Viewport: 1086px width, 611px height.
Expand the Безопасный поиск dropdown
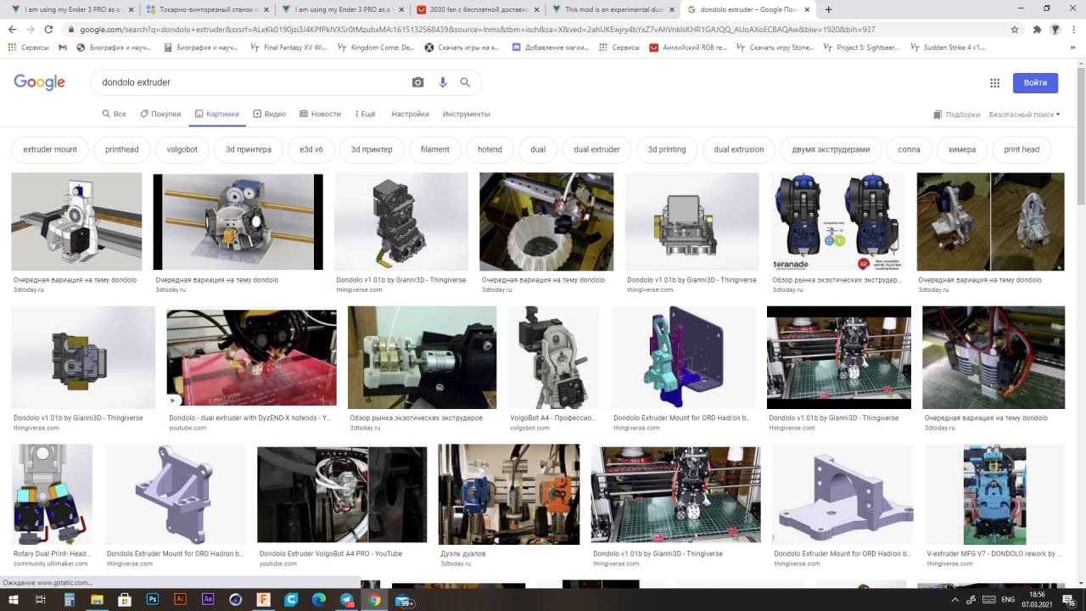pos(1024,115)
